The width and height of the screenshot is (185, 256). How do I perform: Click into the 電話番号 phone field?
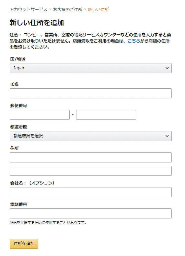pyautogui.click(x=90, y=213)
